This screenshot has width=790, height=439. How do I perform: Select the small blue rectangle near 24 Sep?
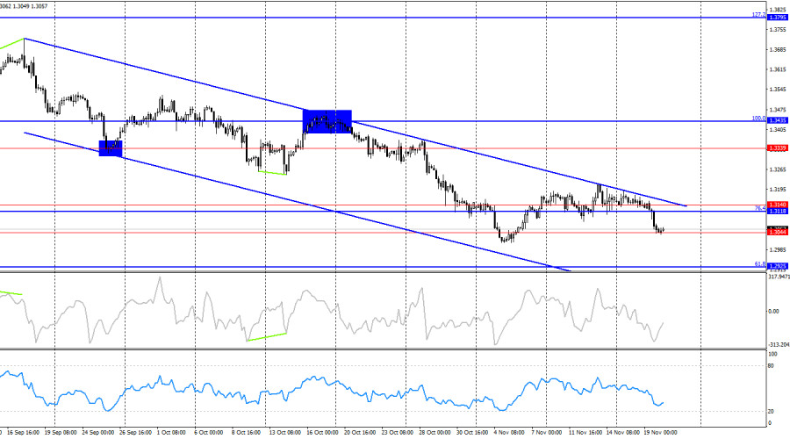pos(111,148)
